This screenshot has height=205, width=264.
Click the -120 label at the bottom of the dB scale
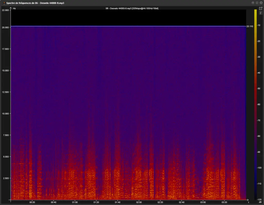(x=260, y=200)
